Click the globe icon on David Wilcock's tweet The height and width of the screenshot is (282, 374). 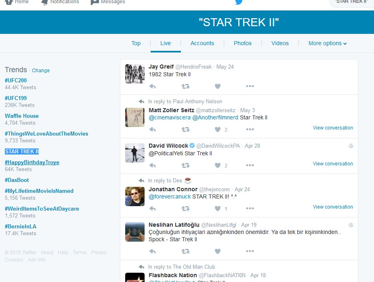tap(351, 146)
